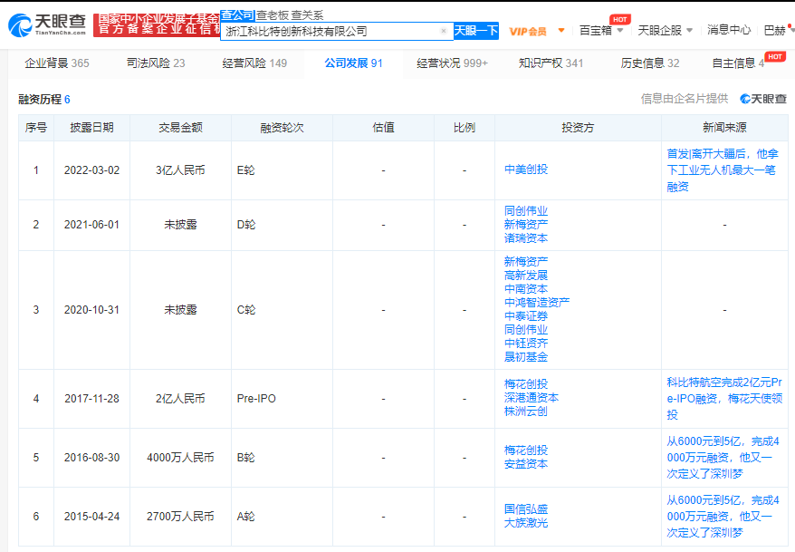795x552 pixels.
Task: Select the 查公司 search tab
Action: tap(237, 15)
